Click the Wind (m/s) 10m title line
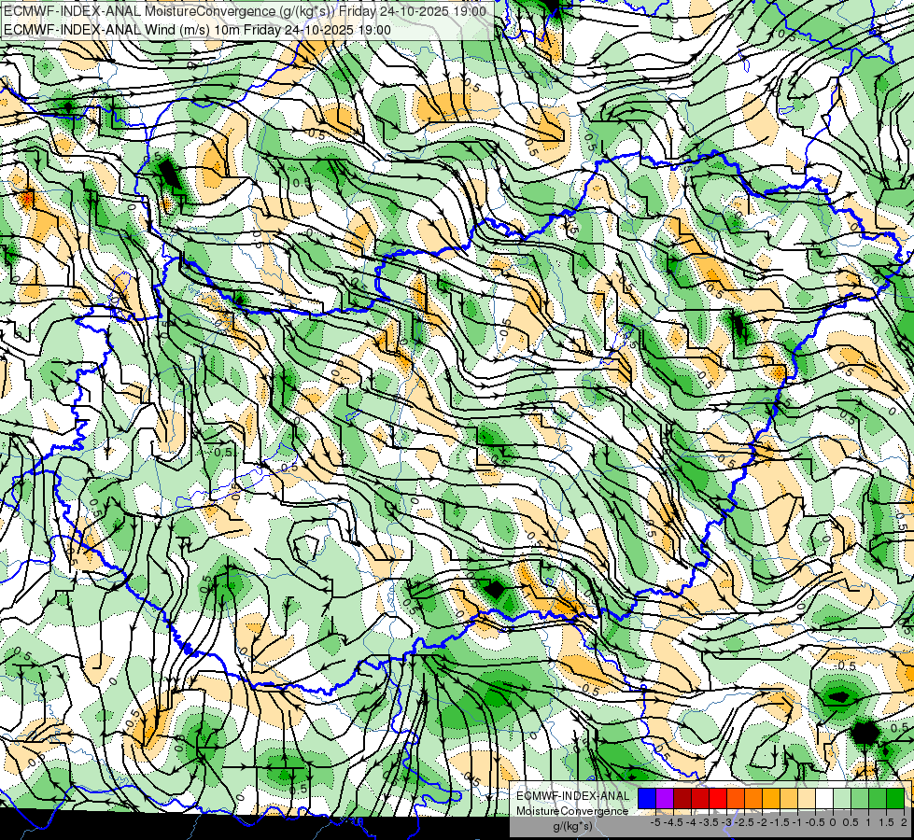This screenshot has width=914, height=840. click(197, 29)
